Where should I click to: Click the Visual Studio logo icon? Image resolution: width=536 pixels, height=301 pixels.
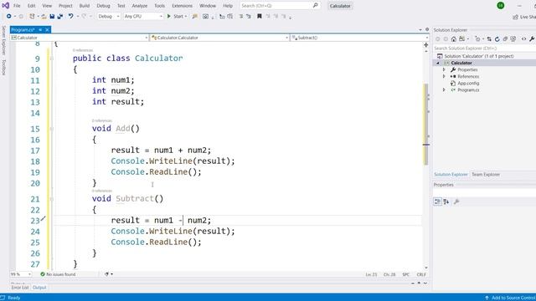tap(6, 6)
